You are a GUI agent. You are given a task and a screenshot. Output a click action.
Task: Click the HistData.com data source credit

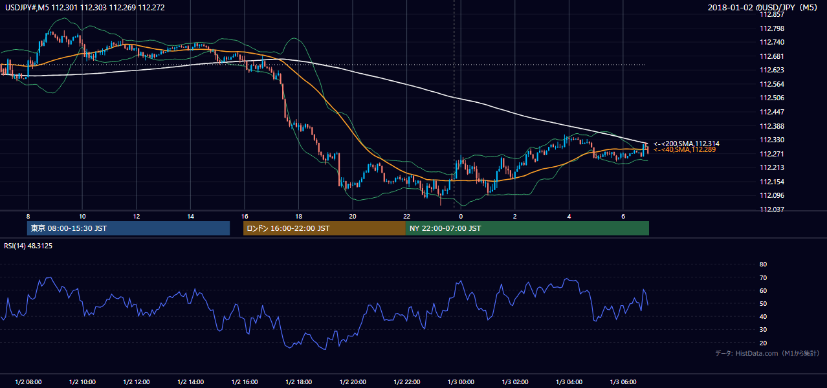coord(767,353)
